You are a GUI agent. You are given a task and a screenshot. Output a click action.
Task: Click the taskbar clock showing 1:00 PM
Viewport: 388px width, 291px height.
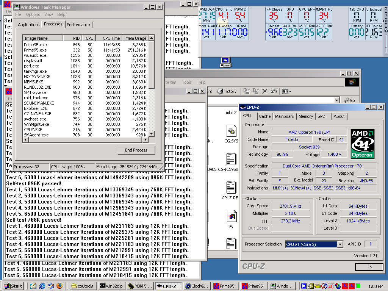click(x=375, y=286)
